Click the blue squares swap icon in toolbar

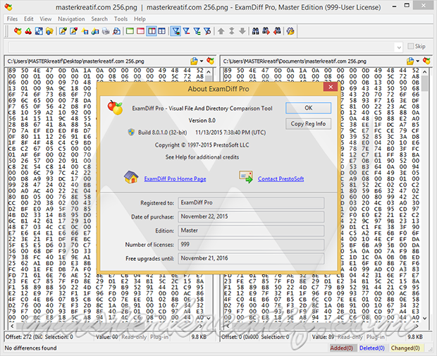pos(39,31)
